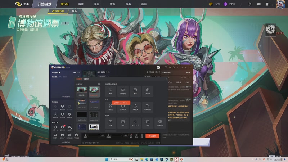288x162 pixels.
Task: Select the highlighted Marvel quick-add thumbnail
Action: pos(94,92)
